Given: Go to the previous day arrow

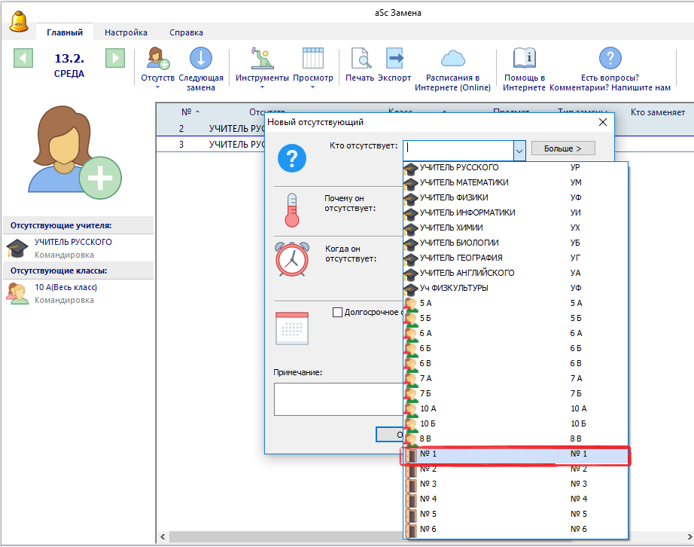Looking at the screenshot, I should [x=23, y=58].
